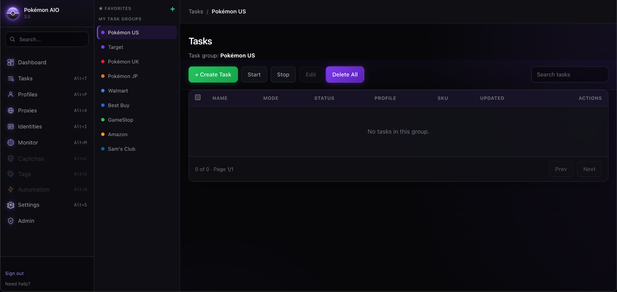This screenshot has width=617, height=292.
Task: Click the Need help? link
Action: pos(18,284)
